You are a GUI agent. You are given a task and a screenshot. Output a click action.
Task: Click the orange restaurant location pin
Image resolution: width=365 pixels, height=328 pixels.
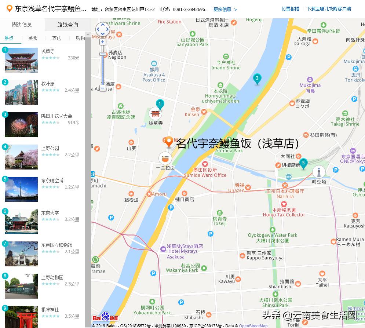(x=169, y=141)
